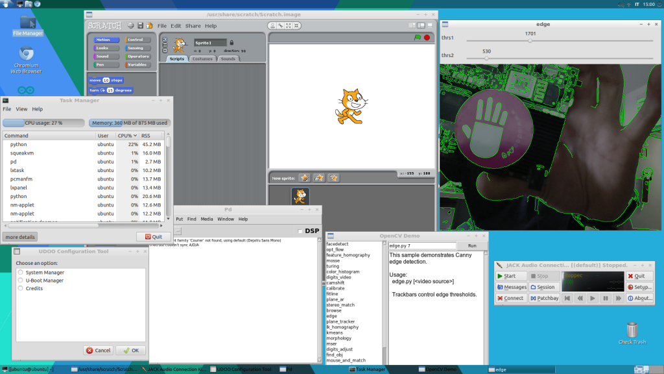Click the edge.py command input field

(421, 245)
